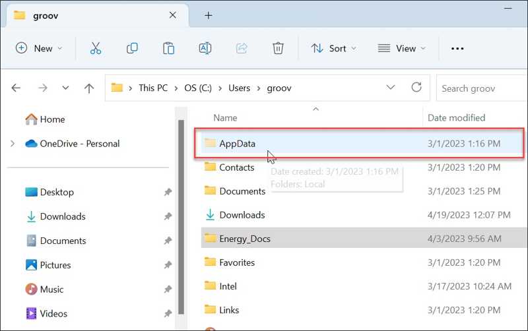This screenshot has width=528, height=331.
Task: Select the AppData folder
Action: (237, 144)
